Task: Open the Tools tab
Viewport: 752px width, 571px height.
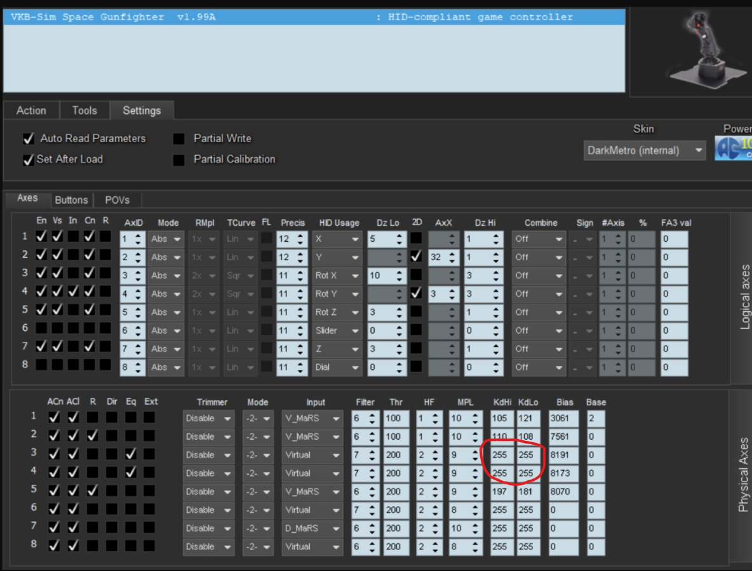Action: point(84,110)
